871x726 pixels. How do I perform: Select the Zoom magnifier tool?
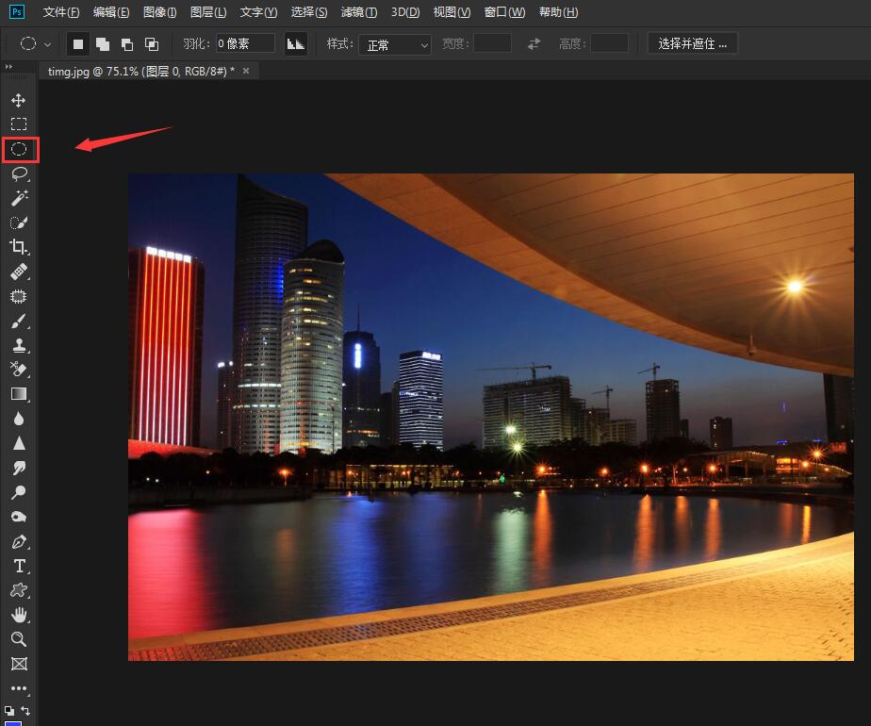pos(18,639)
